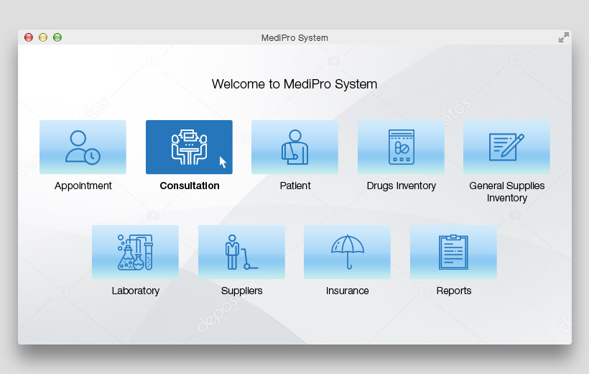Open the Appointment module tile
Image resolution: width=589 pixels, height=374 pixels.
point(83,147)
